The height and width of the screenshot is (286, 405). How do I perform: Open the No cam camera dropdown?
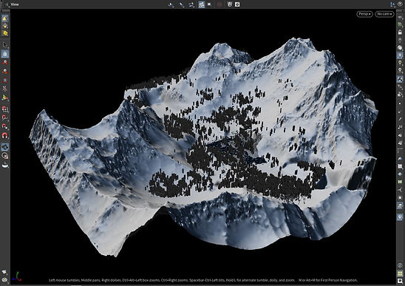(384, 14)
